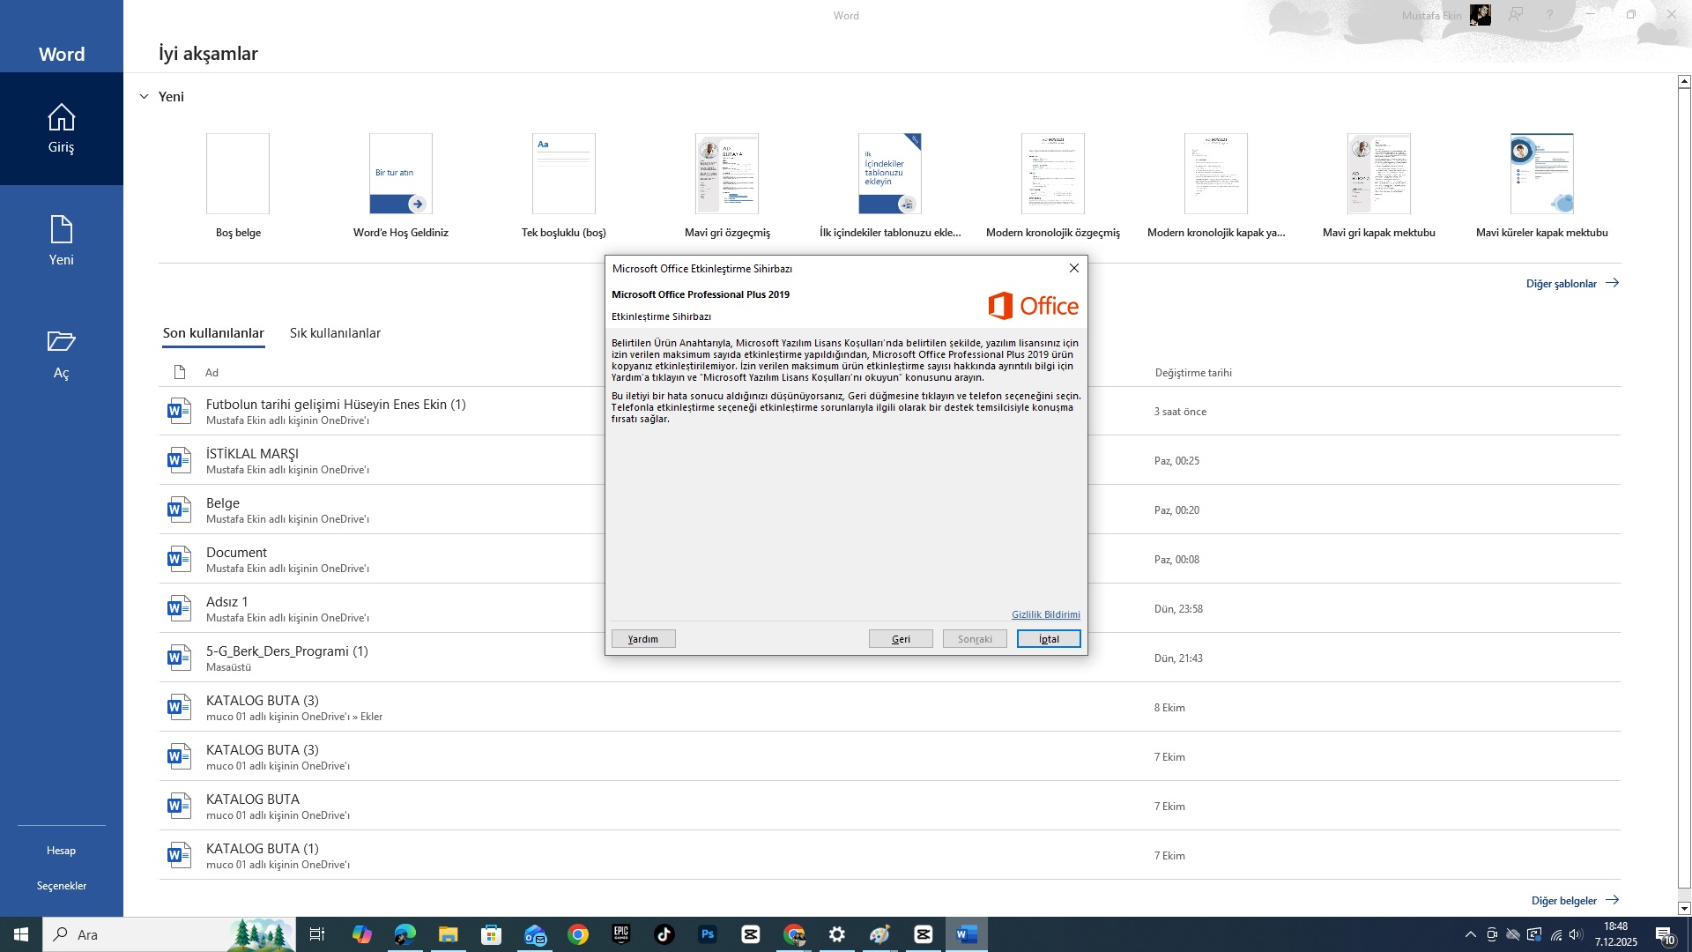
Task: Open Photoshop from the taskbar
Action: (708, 934)
